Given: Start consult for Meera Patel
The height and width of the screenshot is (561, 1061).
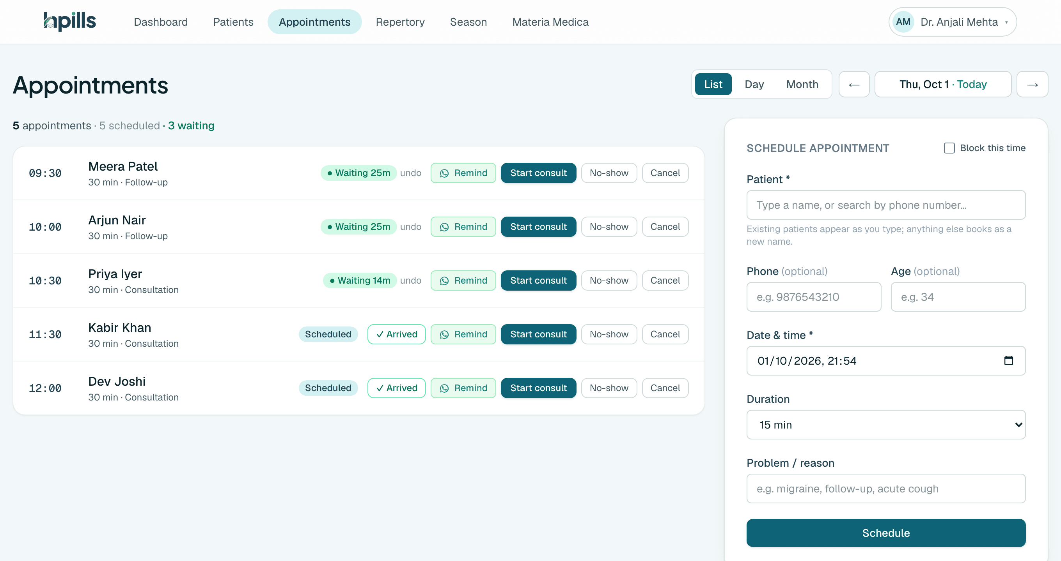Looking at the screenshot, I should click(x=538, y=173).
